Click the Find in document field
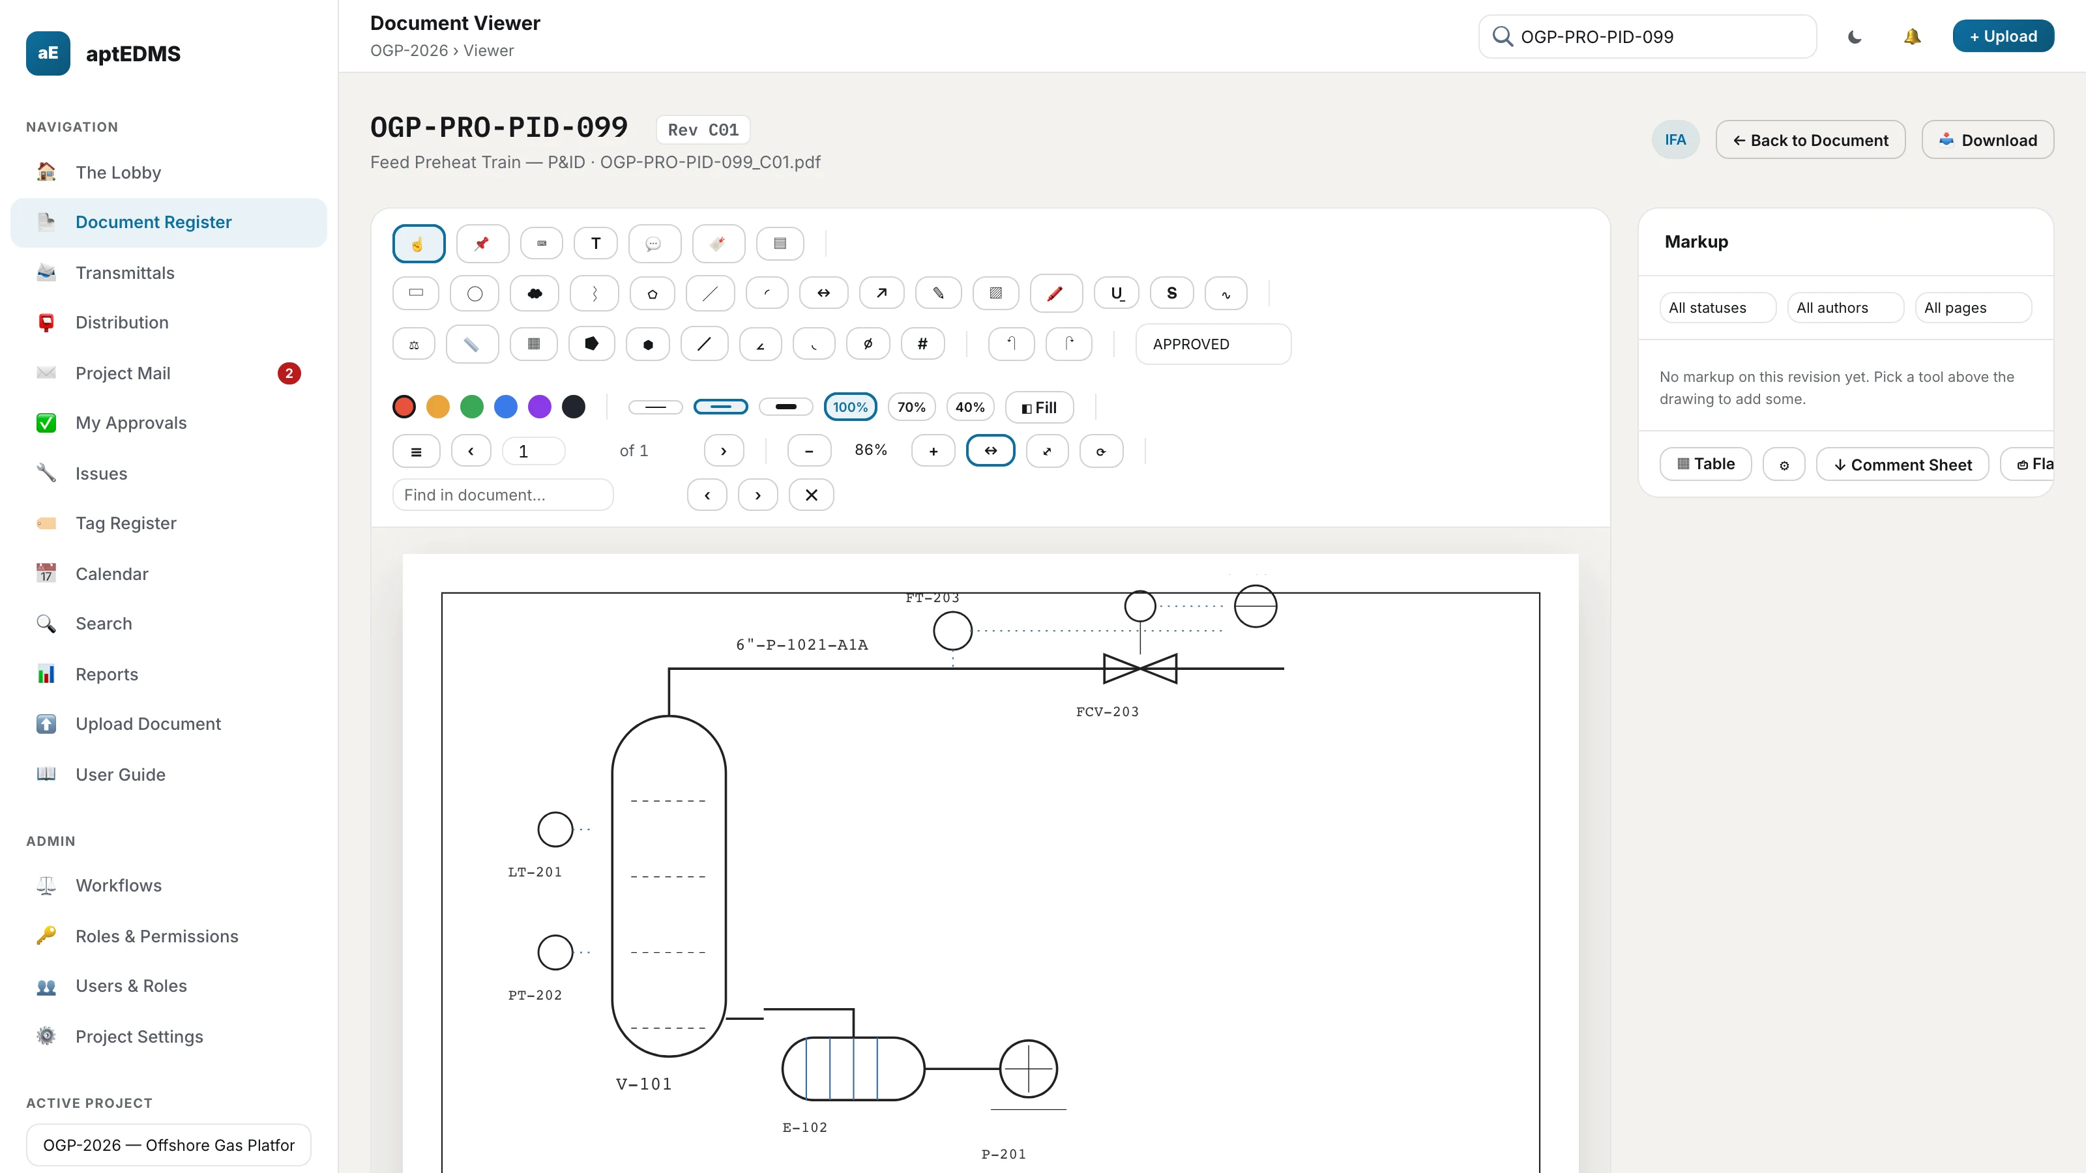Image resolution: width=2086 pixels, height=1173 pixels. (x=503, y=495)
